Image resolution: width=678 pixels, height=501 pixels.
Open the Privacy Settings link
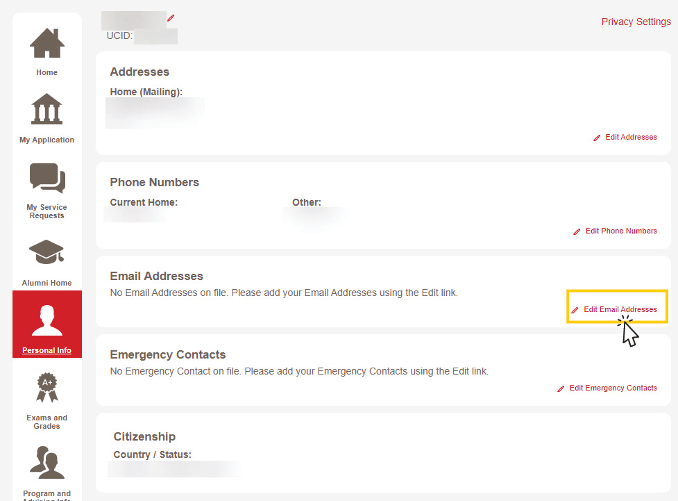(636, 22)
